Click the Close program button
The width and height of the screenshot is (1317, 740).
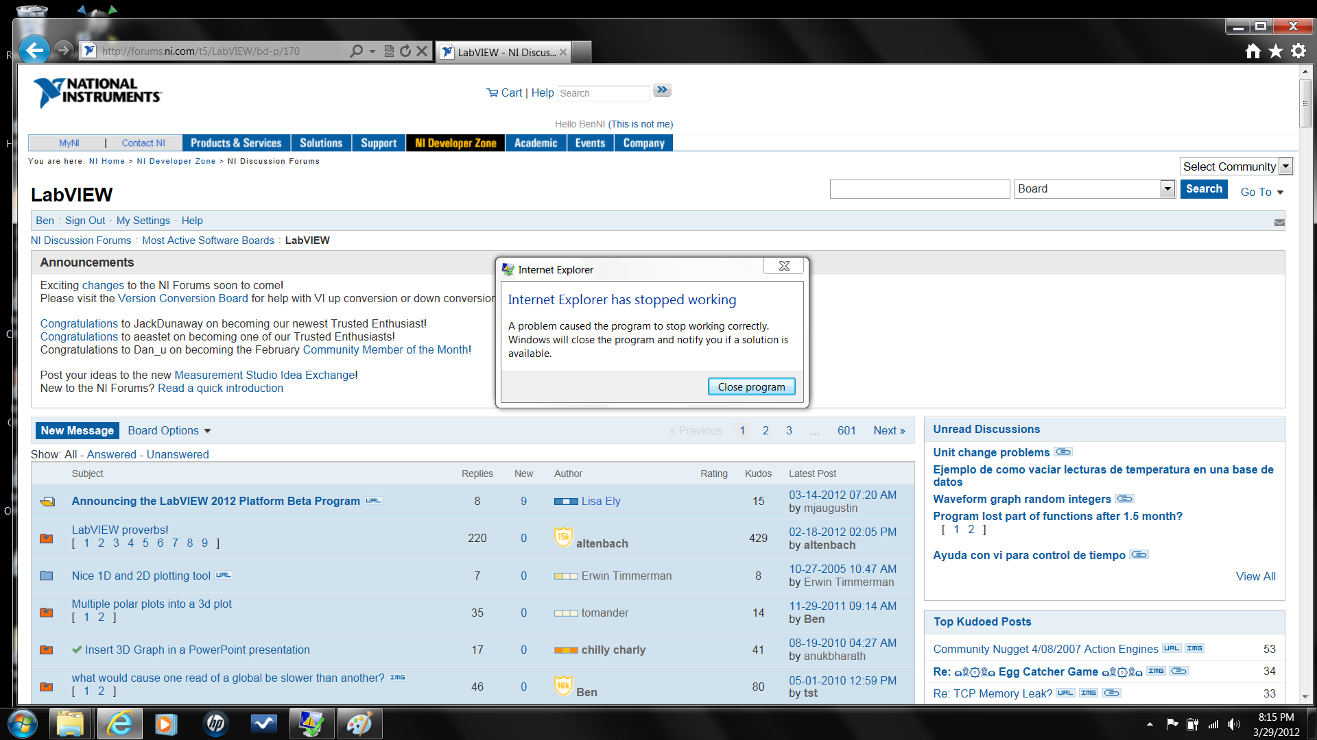(x=751, y=387)
